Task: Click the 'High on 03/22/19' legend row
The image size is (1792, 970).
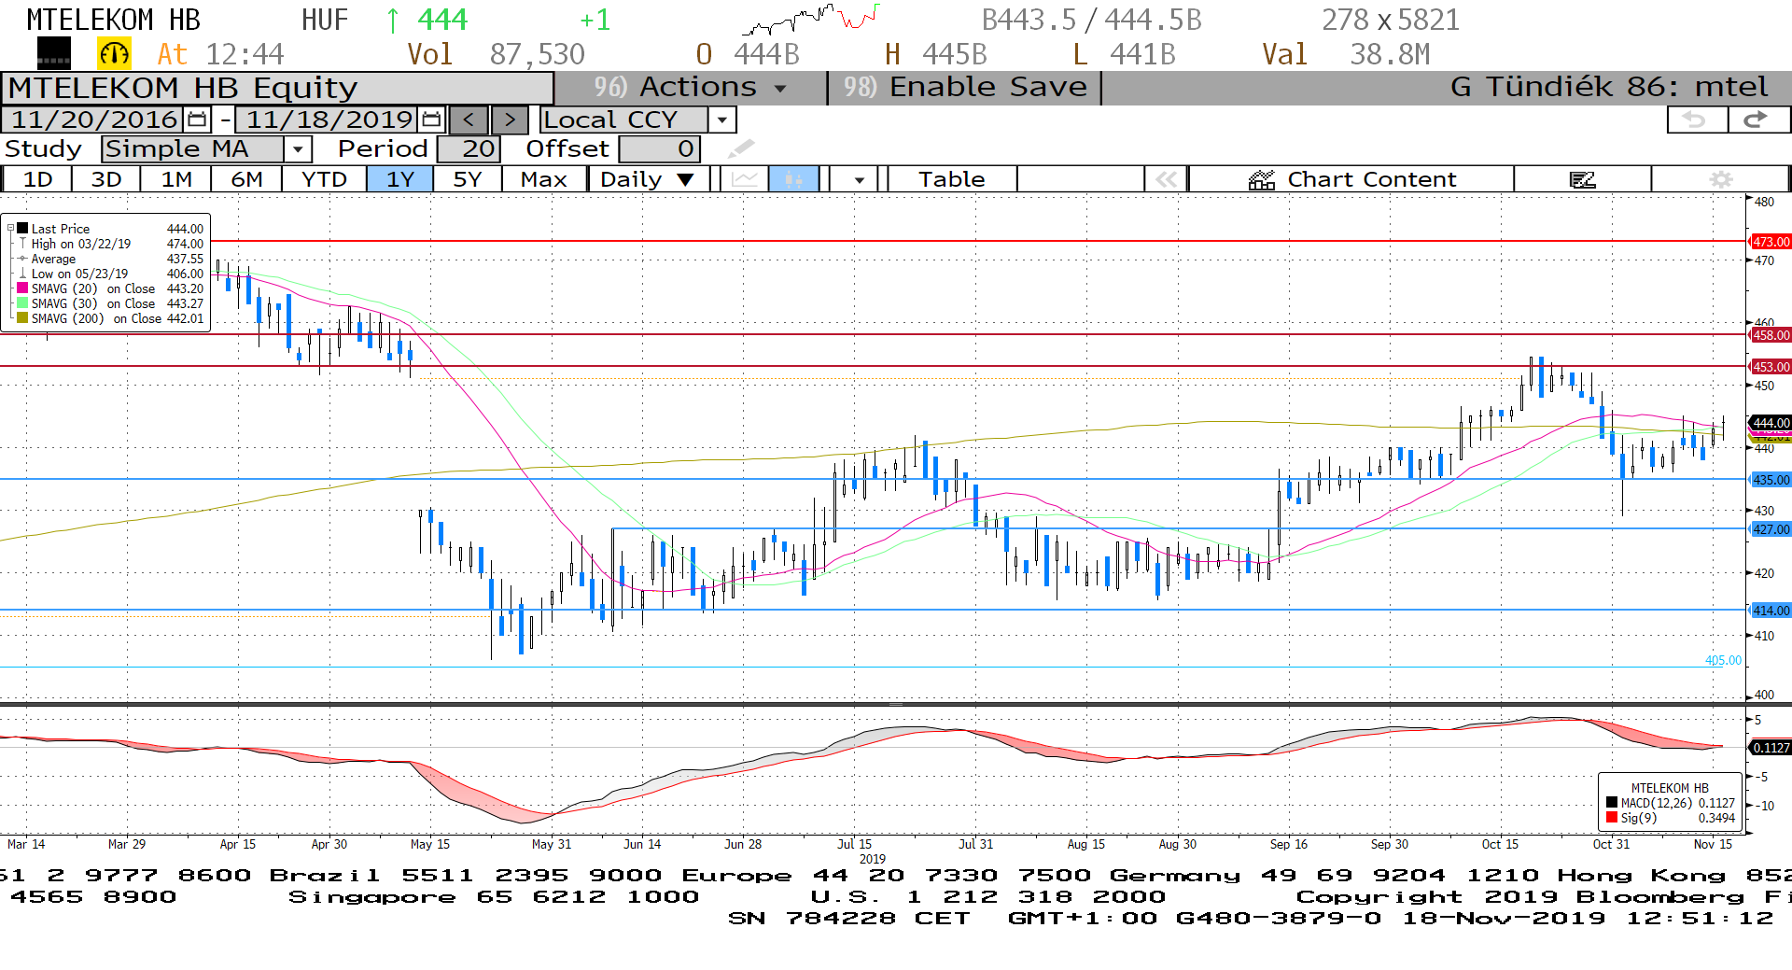Action: 110,244
